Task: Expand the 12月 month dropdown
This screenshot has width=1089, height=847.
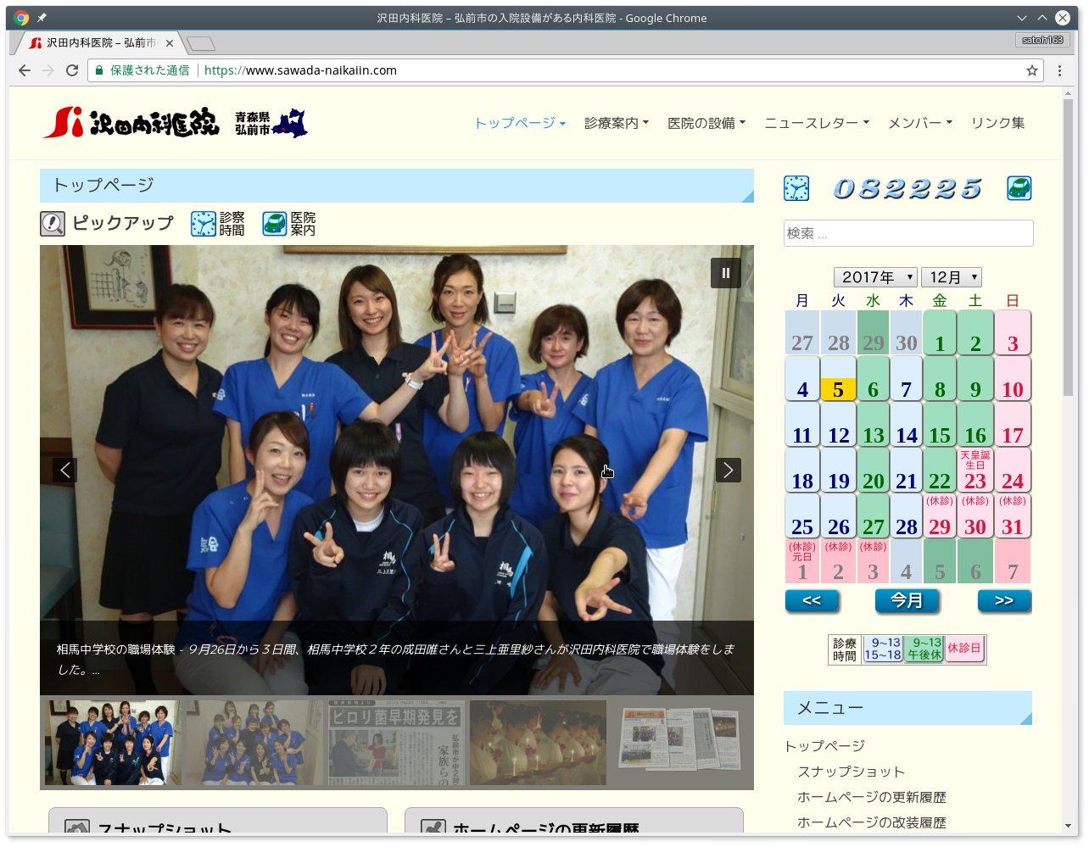Action: coord(952,277)
